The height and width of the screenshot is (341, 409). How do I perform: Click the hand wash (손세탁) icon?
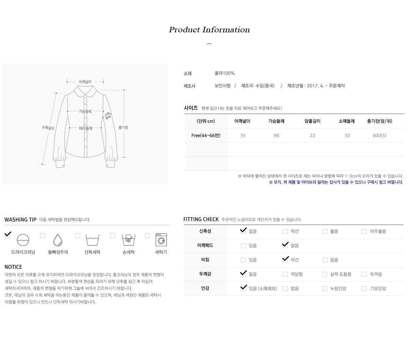click(128, 240)
